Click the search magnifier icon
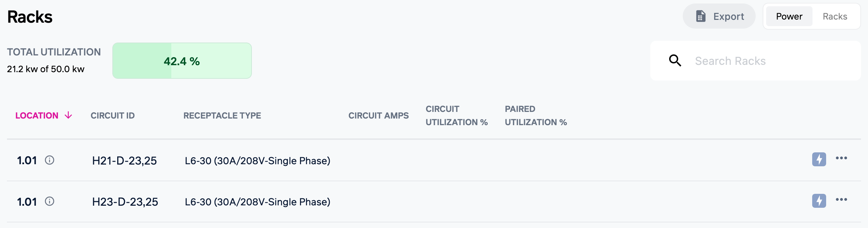 [675, 61]
